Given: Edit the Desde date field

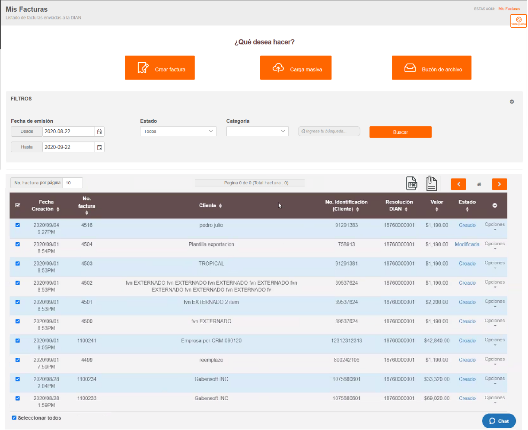Looking at the screenshot, I should coord(68,132).
